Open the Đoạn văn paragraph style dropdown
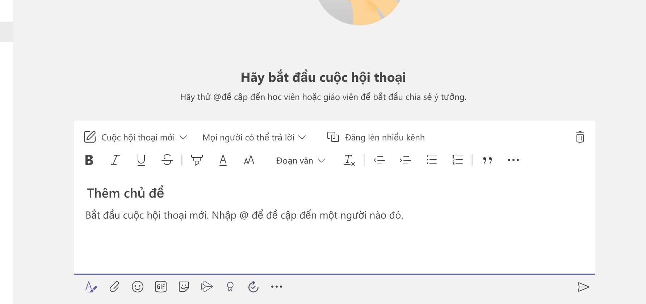Screen dimensions: 646x304 pyautogui.click(x=301, y=160)
